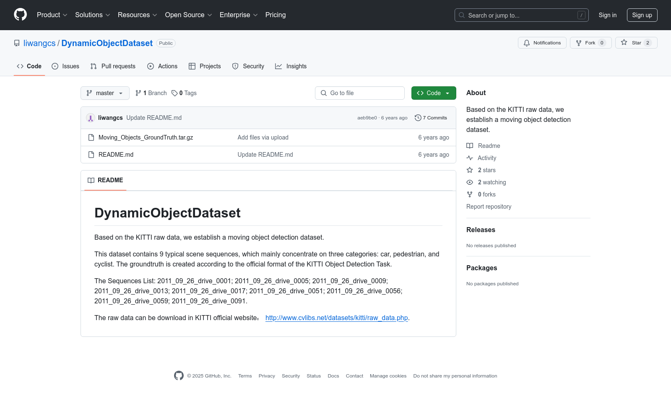Star the DynamicObjectDataset repository
This screenshot has height=419, width=671.
pos(636,43)
